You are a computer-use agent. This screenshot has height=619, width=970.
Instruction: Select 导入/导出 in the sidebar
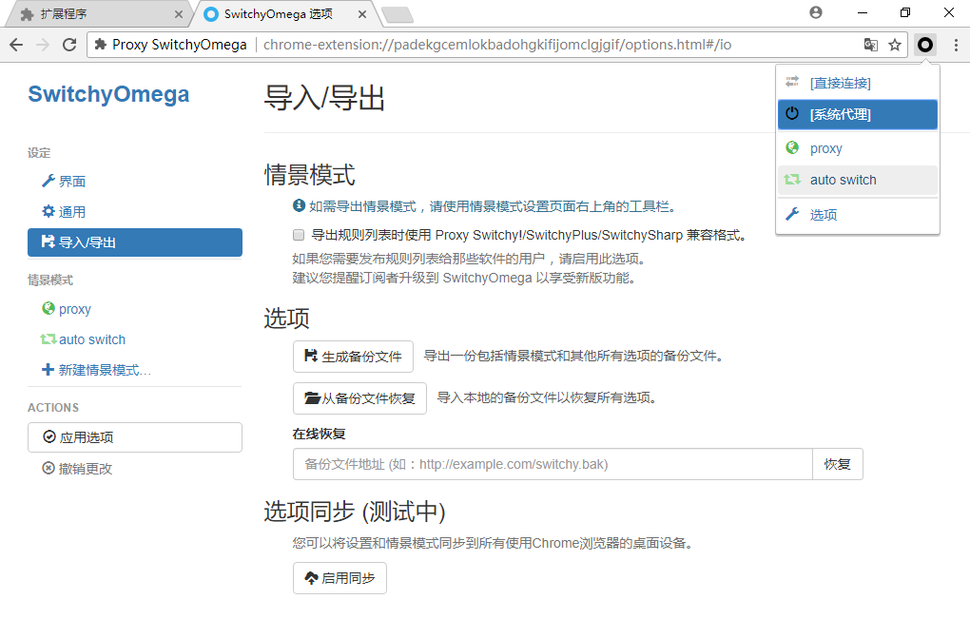[x=135, y=242]
